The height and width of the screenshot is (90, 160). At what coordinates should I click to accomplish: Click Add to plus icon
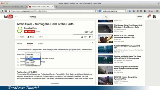[x=18, y=37]
